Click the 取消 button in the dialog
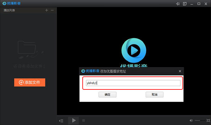 (154, 94)
